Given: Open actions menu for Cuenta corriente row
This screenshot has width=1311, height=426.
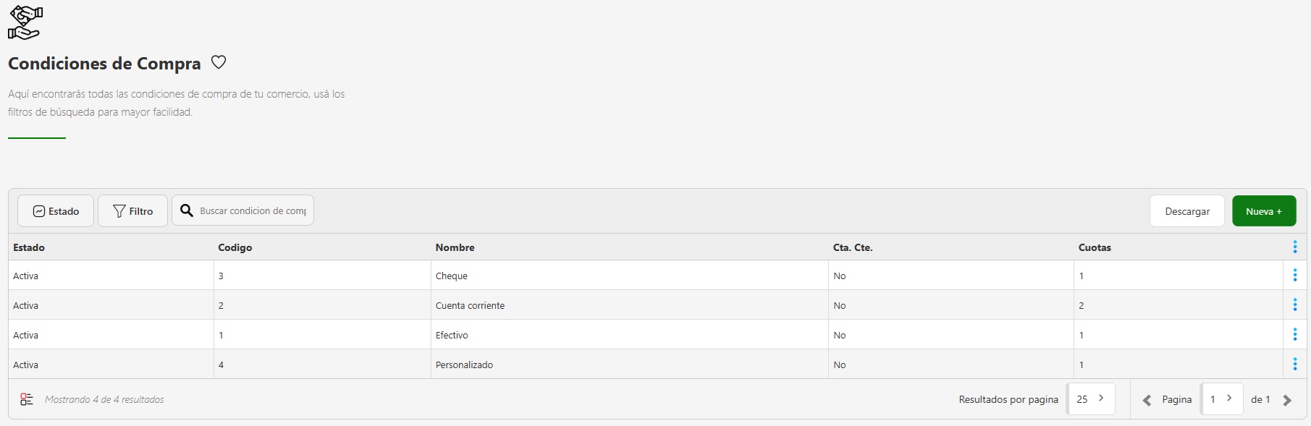Looking at the screenshot, I should tap(1294, 305).
